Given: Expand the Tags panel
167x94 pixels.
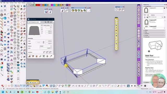Looking at the screenshot, I should pos(154,32).
